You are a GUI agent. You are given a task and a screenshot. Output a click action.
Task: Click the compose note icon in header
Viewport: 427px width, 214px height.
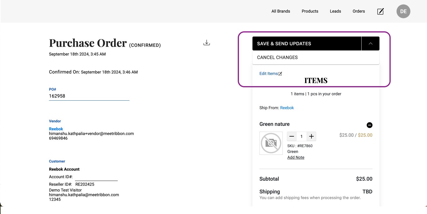click(380, 11)
